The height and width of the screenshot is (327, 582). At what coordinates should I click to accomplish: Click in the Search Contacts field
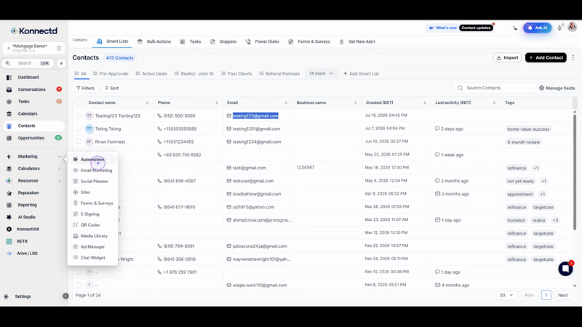coord(495,88)
